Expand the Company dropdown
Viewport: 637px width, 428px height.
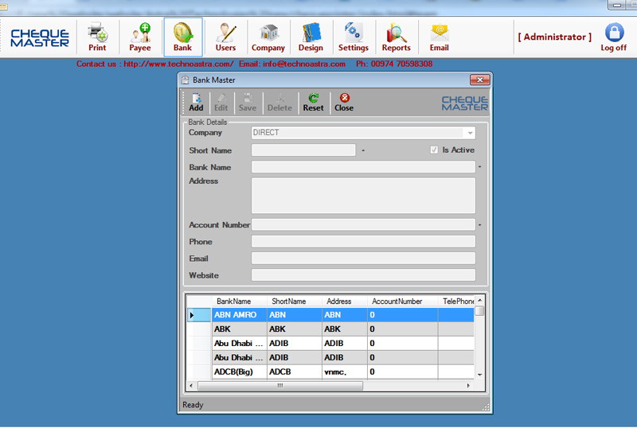pyautogui.click(x=470, y=133)
